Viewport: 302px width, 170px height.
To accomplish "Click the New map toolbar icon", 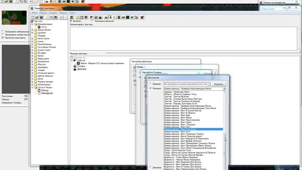I will pyautogui.click(x=33, y=17).
